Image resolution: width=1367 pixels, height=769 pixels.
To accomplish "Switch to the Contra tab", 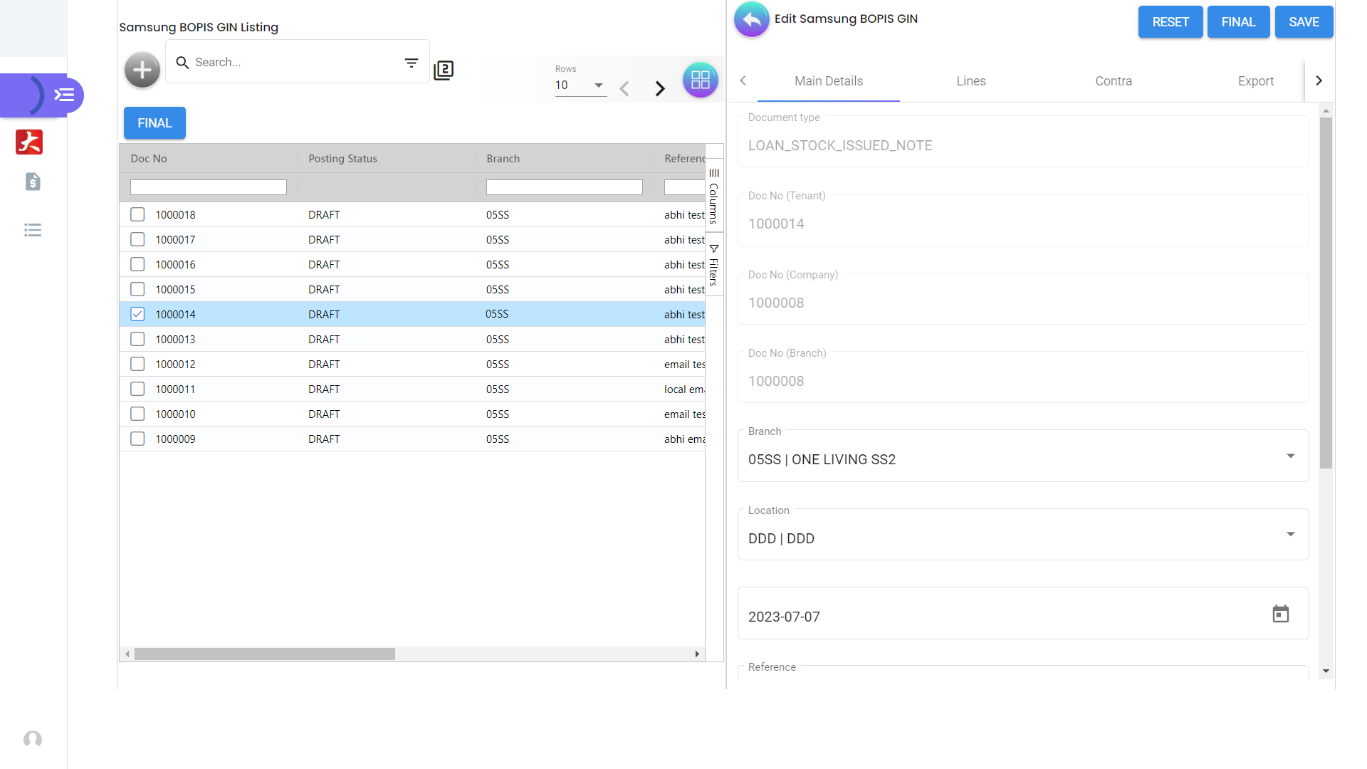I will 1113,81.
